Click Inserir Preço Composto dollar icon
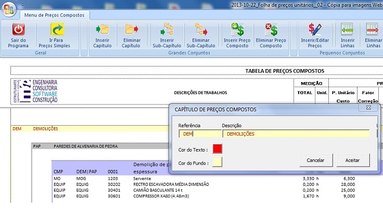Viewport: 383px width, 215px height. pyautogui.click(x=236, y=30)
